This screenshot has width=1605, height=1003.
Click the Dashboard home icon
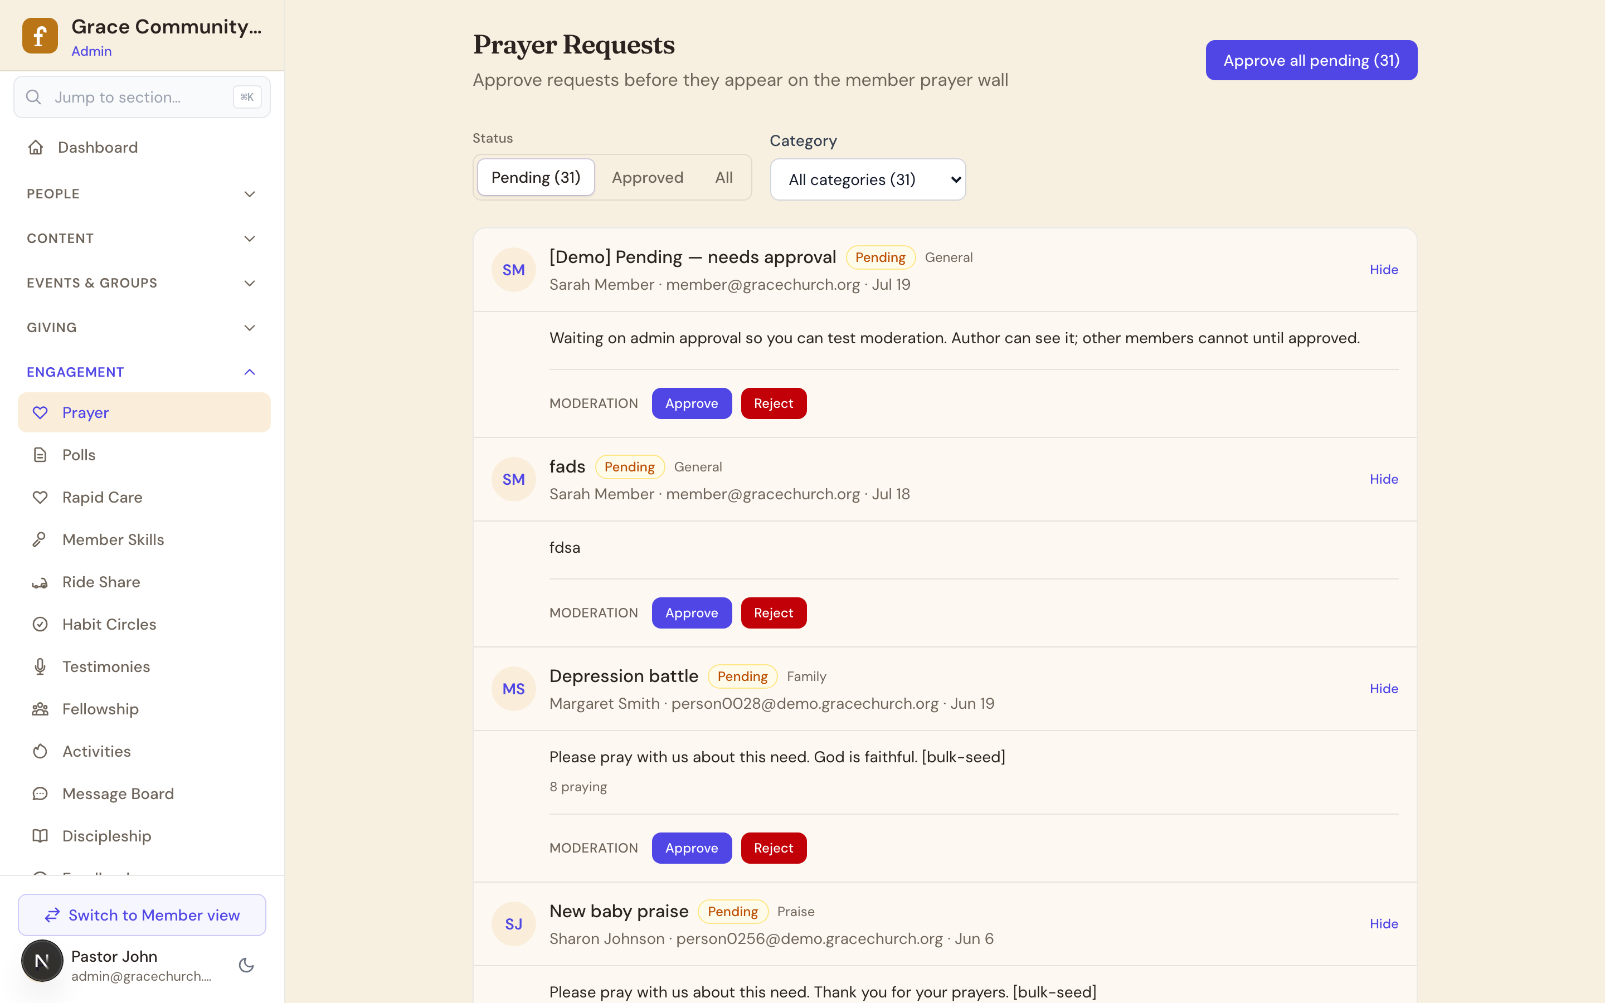click(36, 147)
